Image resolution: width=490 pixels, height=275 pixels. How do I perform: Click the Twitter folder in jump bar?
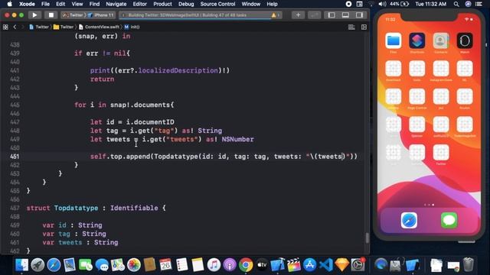[64, 27]
